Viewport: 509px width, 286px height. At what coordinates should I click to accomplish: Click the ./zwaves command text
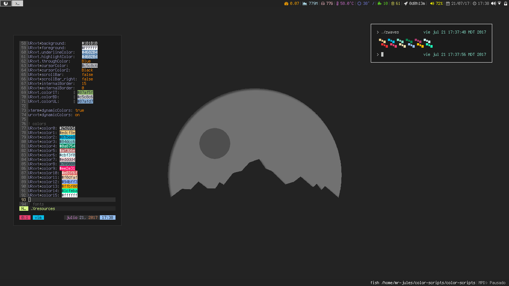pos(390,32)
